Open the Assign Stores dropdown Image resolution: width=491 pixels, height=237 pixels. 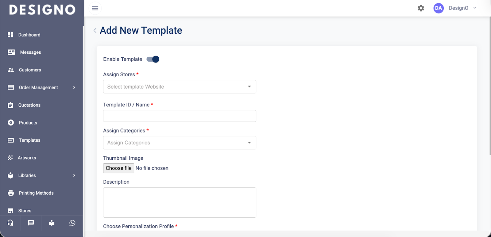[x=180, y=87]
